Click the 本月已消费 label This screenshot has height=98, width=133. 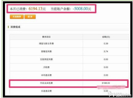click(18, 9)
